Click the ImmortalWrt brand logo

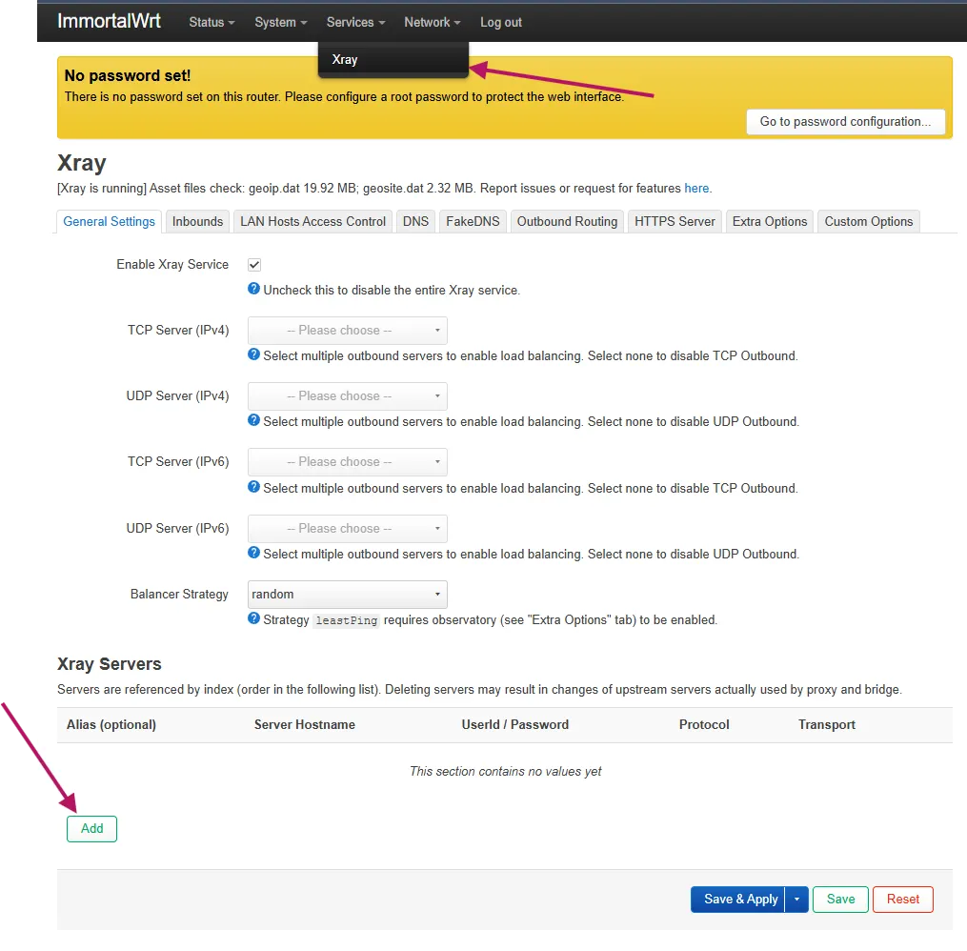click(x=110, y=21)
